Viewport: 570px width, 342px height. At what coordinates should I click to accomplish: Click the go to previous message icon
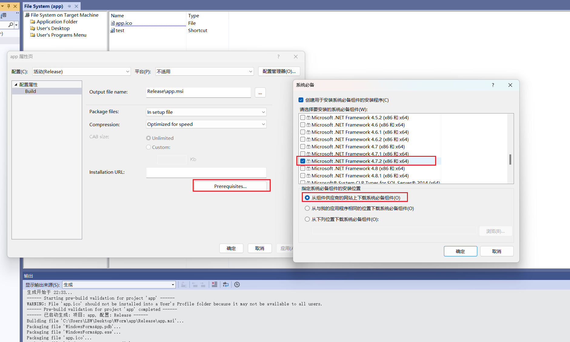pyautogui.click(x=195, y=284)
